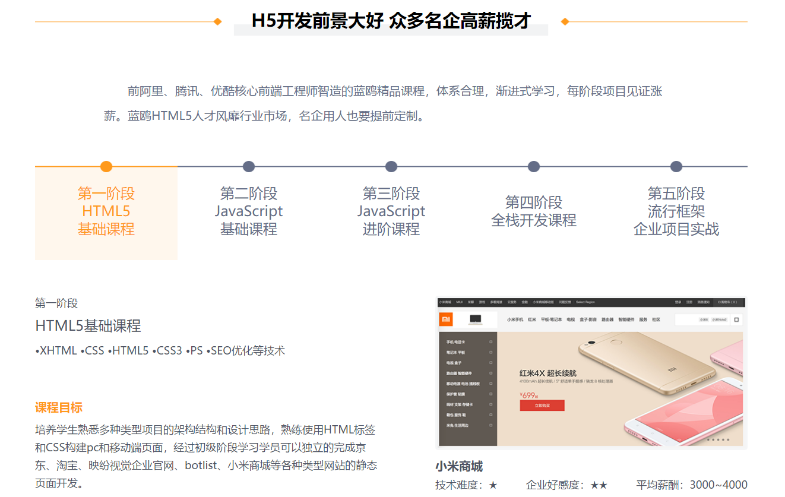This screenshot has height=497, width=785.
Task: Click the 技术难度：★ rating
Action: (x=467, y=485)
